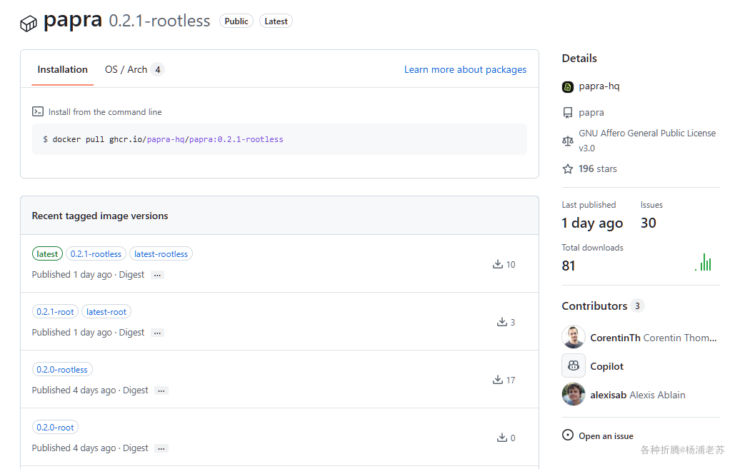Click the 196 stars text

point(597,169)
